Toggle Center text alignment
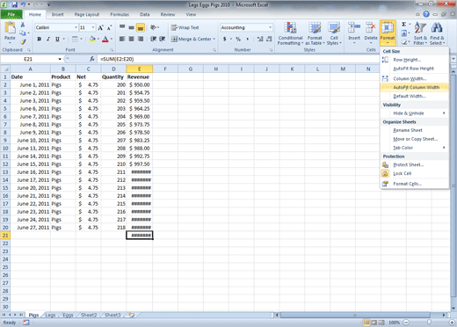 click(132, 39)
